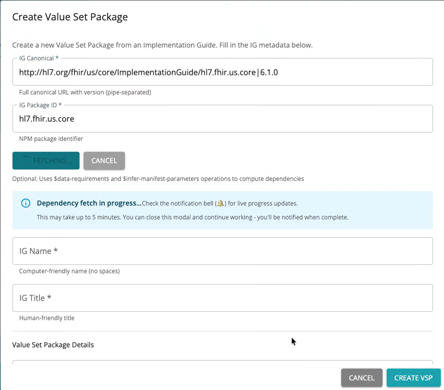444x390 pixels.
Task: Click inside the IG Canonical field
Action: click(x=222, y=72)
